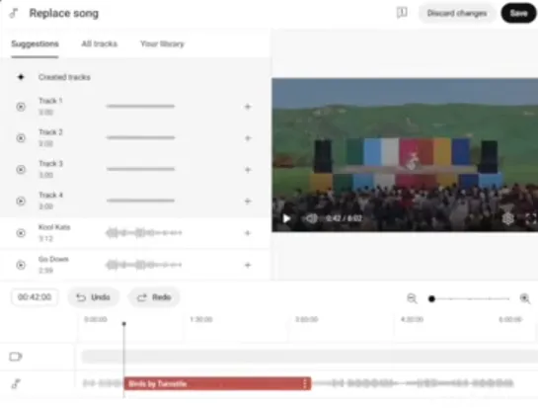The height and width of the screenshot is (408, 538).
Task: Click the Created tracks heading
Action: pyautogui.click(x=64, y=77)
